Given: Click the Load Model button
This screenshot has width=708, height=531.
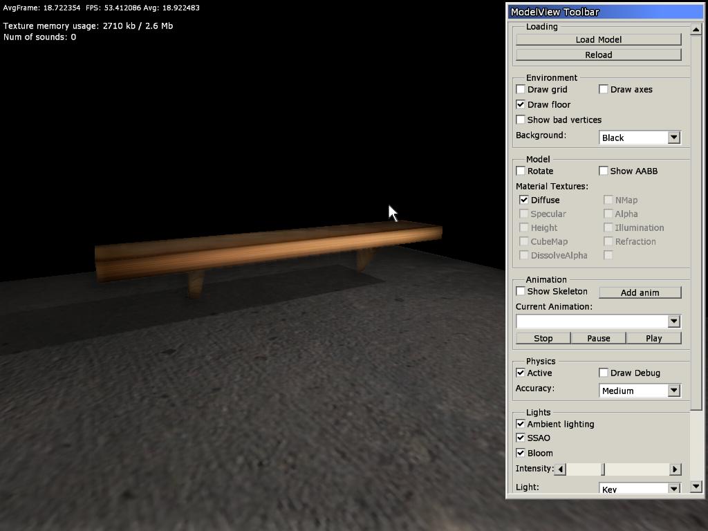Looking at the screenshot, I should click(x=598, y=39).
